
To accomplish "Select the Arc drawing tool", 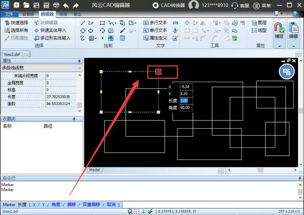I will point(102,31).
